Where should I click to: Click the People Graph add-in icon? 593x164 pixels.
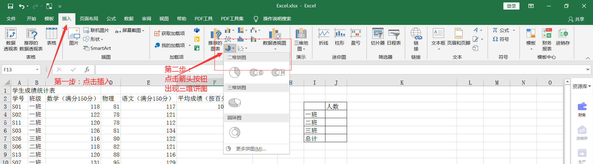197,48
